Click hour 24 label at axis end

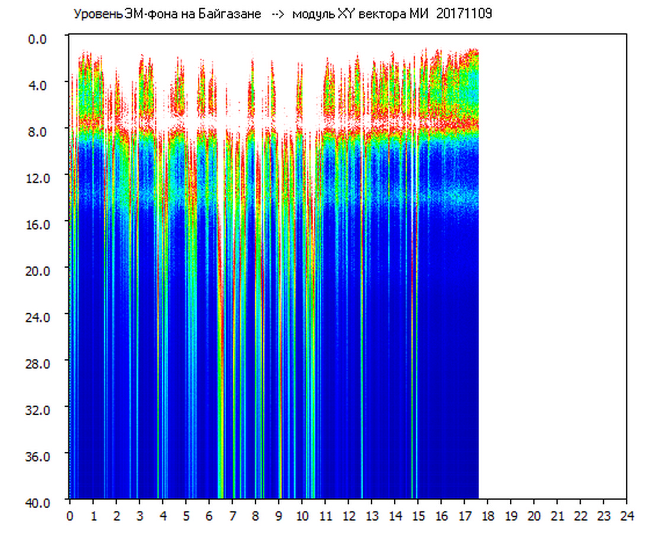(626, 516)
